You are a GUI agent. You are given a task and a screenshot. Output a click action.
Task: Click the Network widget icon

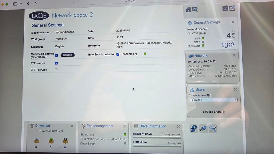(x=191, y=56)
